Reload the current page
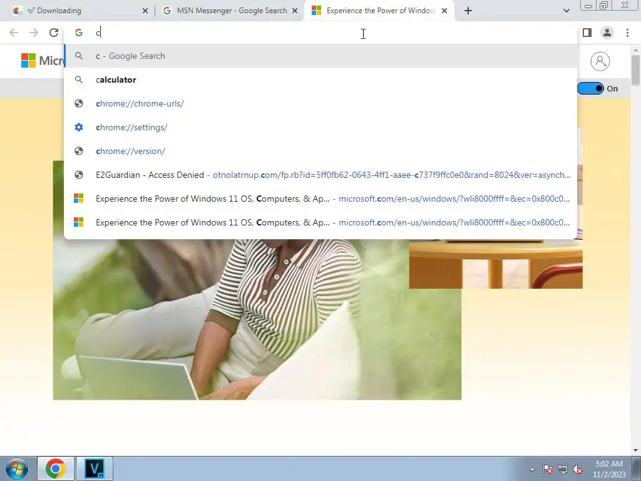Viewport: 641px width, 481px height. click(54, 33)
